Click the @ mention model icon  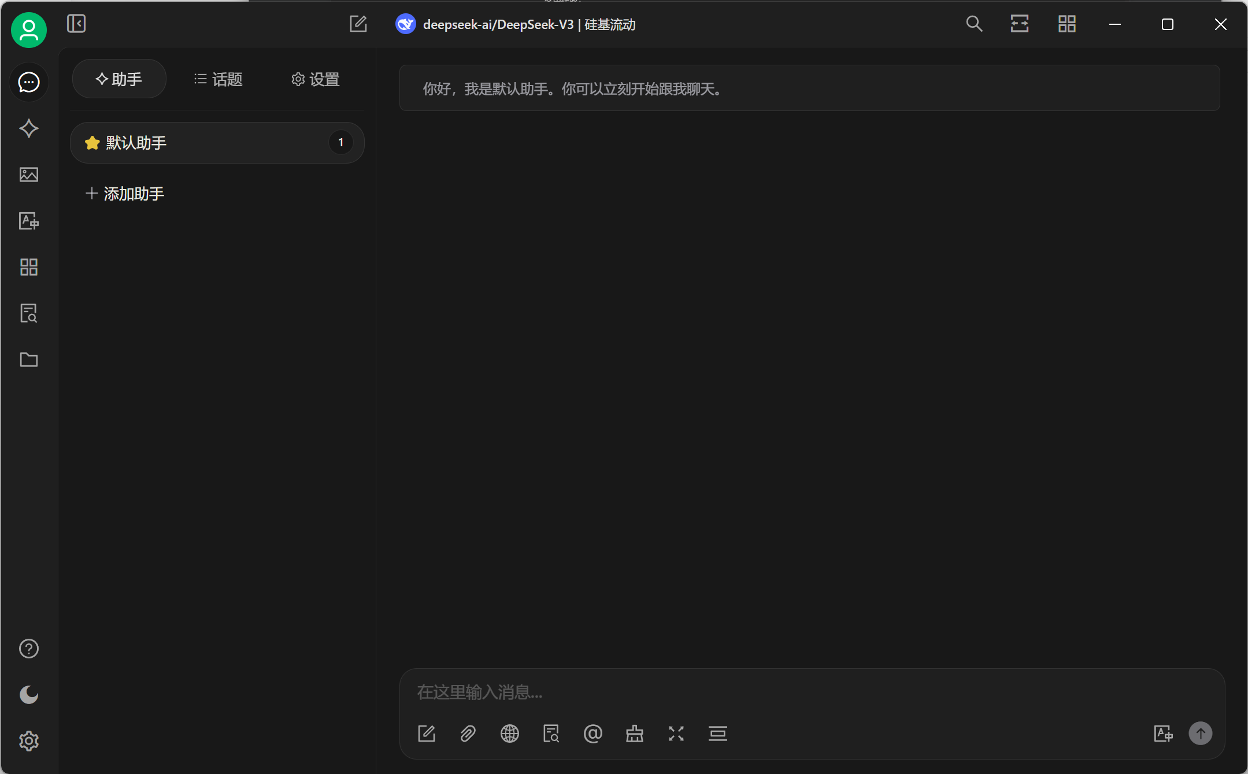click(593, 734)
